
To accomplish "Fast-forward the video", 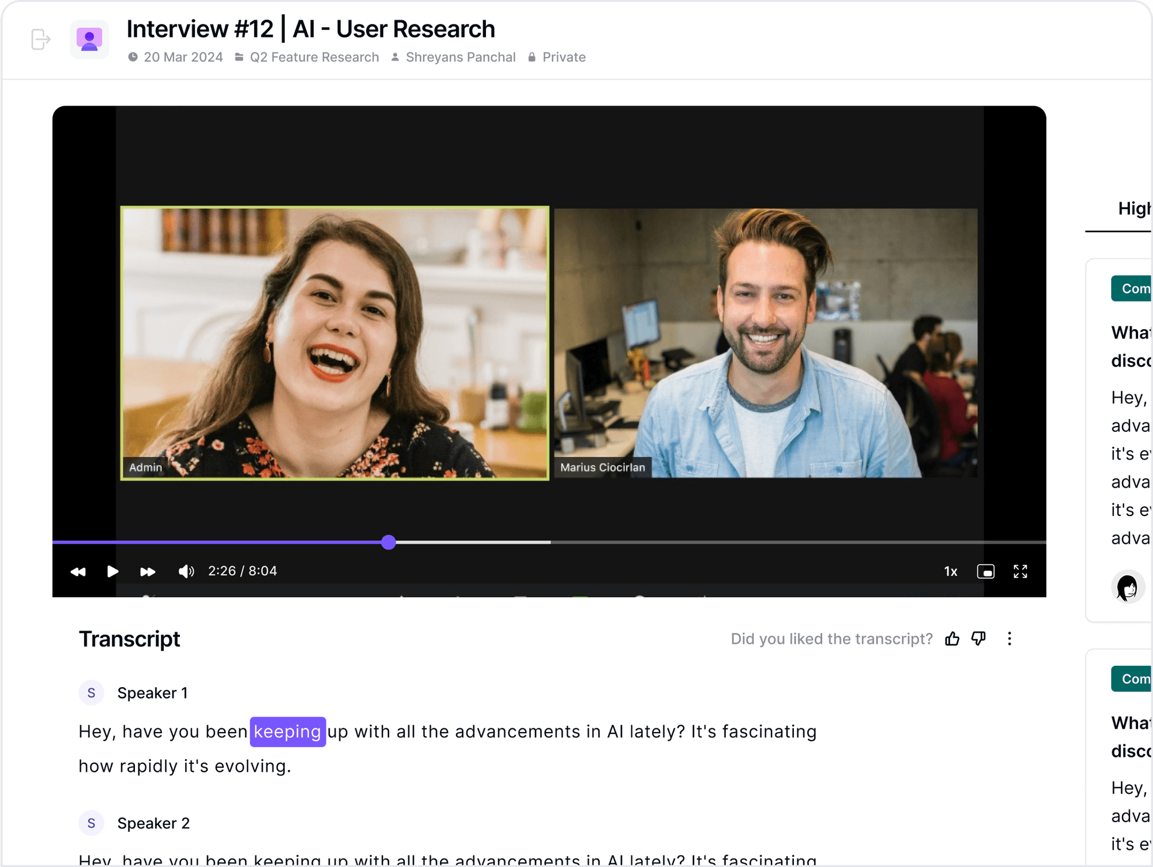I will point(148,571).
